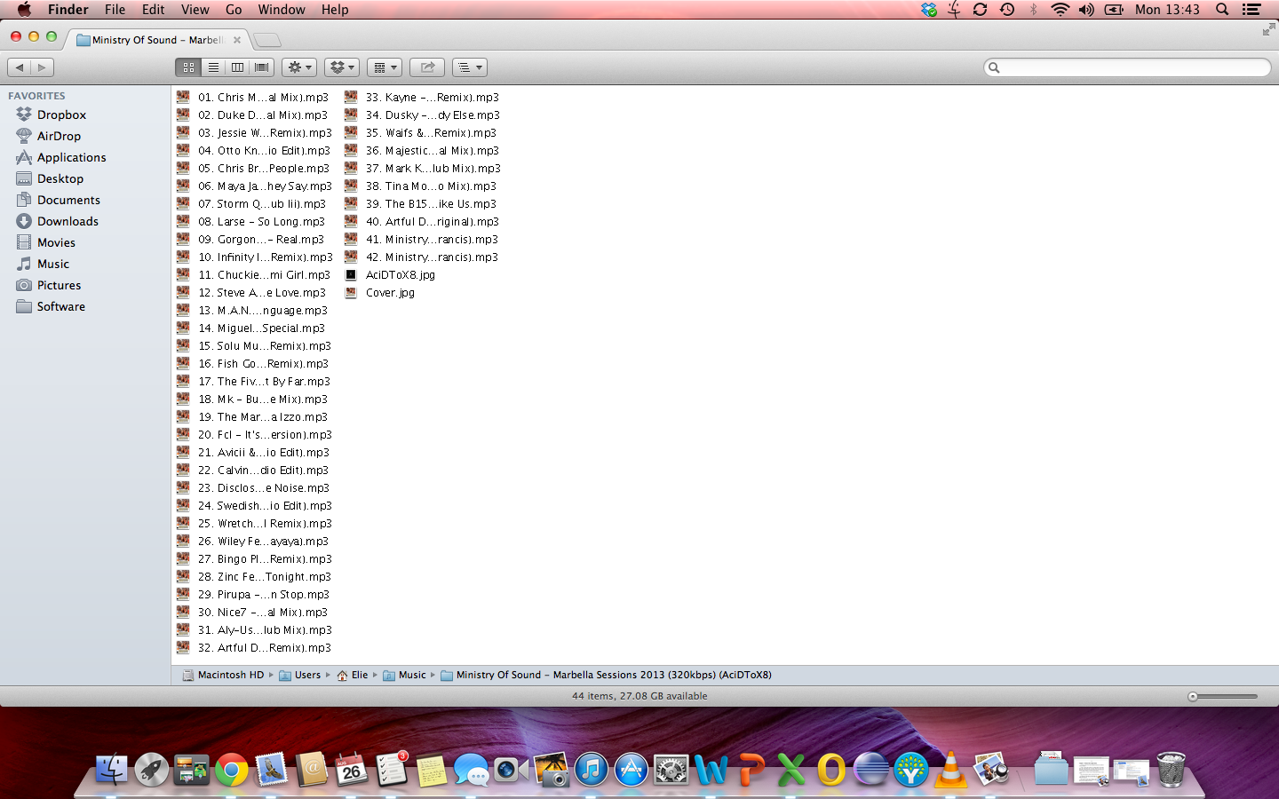Open the list options dropdown in toolbar
Image resolution: width=1279 pixels, height=799 pixels.
coord(470,67)
